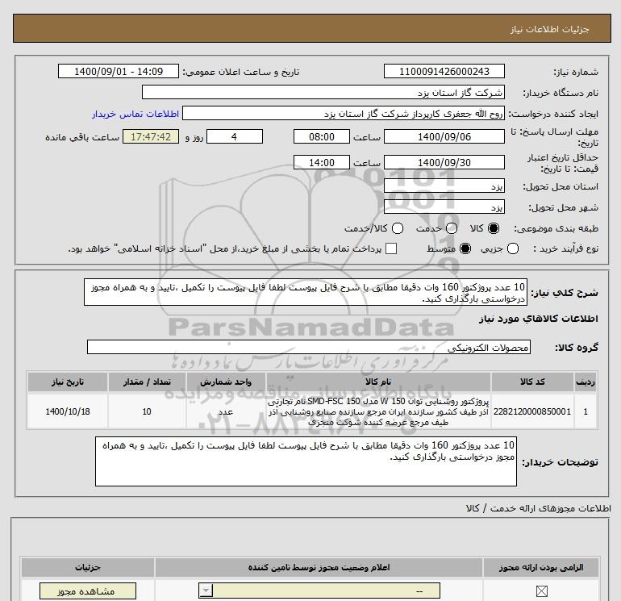This screenshot has width=621, height=601.
Task: Click the اعلام وضعیت مجوز column header
Action: [319, 567]
